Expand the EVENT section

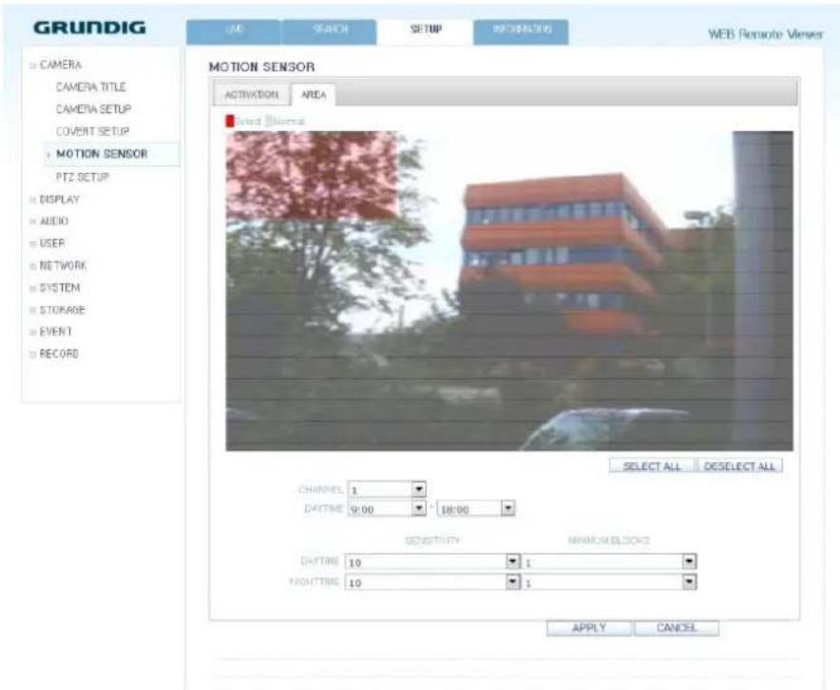pyautogui.click(x=33, y=332)
